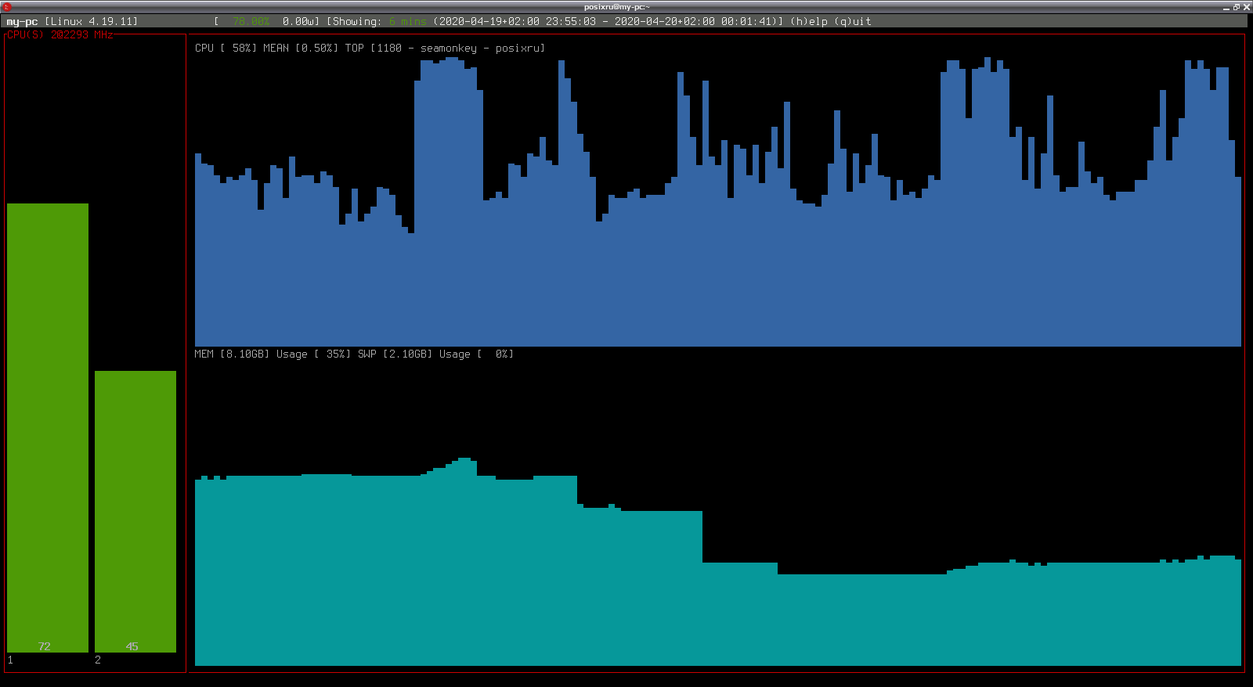1253x687 pixels.
Task: Click the 'MEM [8.10GB]' label
Action: click(232, 354)
